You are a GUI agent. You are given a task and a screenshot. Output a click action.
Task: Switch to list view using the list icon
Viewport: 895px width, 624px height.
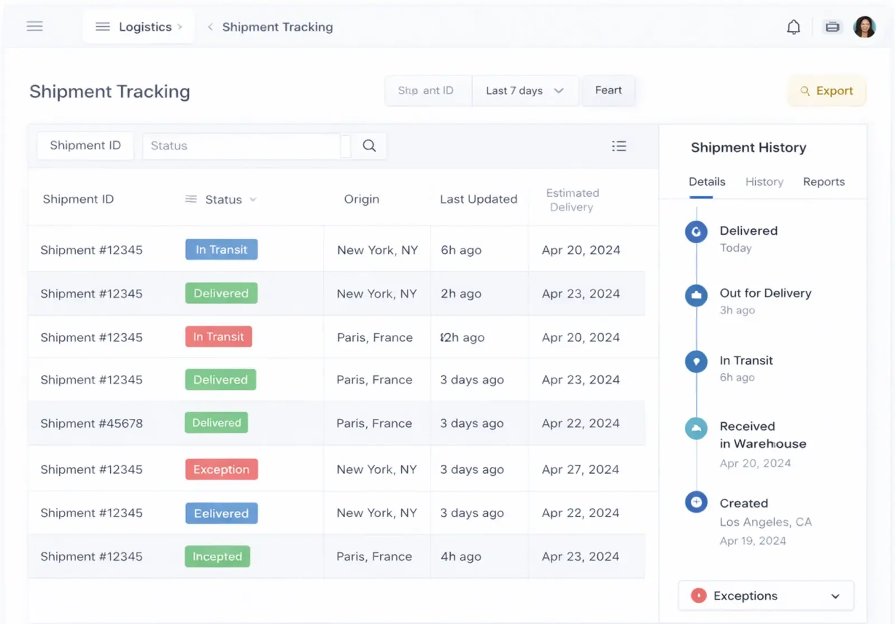coord(619,145)
